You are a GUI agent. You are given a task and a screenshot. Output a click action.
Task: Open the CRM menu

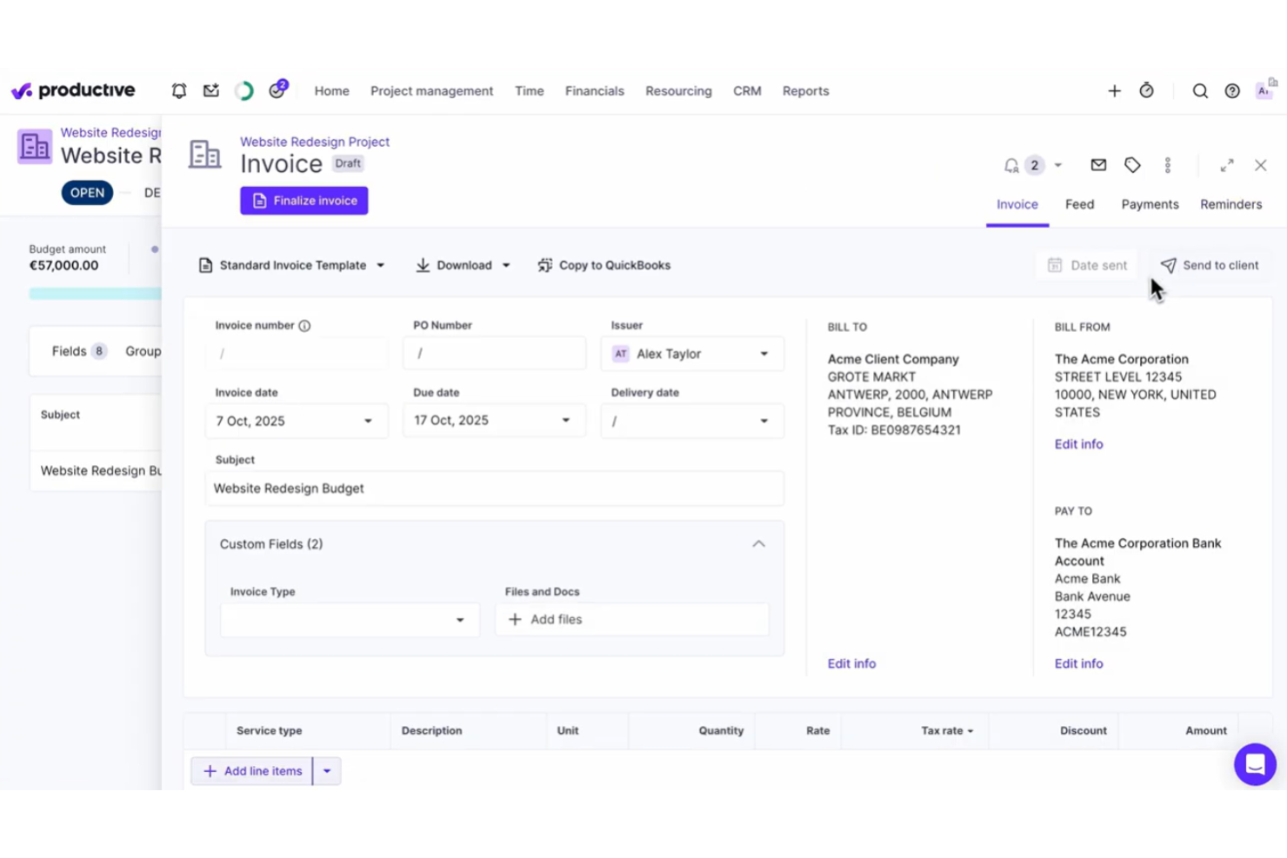pos(747,90)
